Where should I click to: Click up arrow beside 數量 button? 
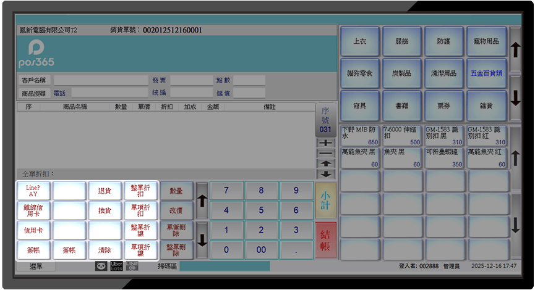202,201
